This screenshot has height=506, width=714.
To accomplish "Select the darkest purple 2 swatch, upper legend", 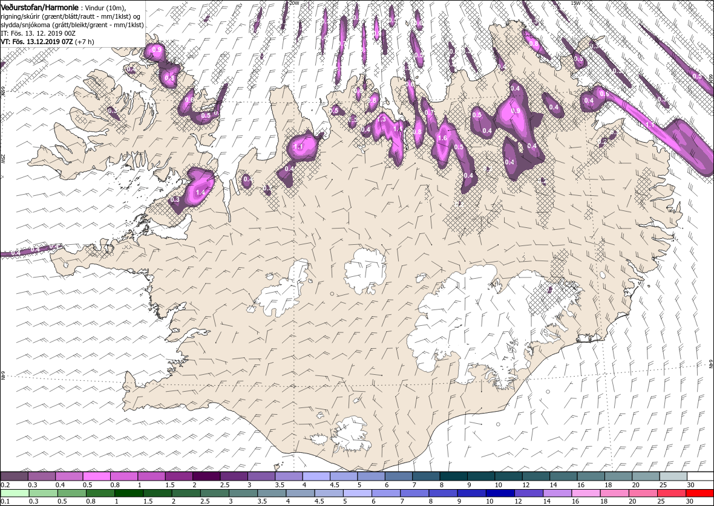I will click(x=206, y=476).
